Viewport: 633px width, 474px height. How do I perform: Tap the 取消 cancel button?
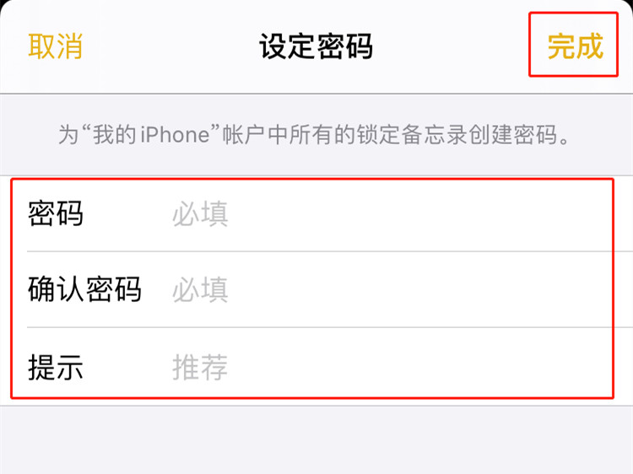[56, 46]
